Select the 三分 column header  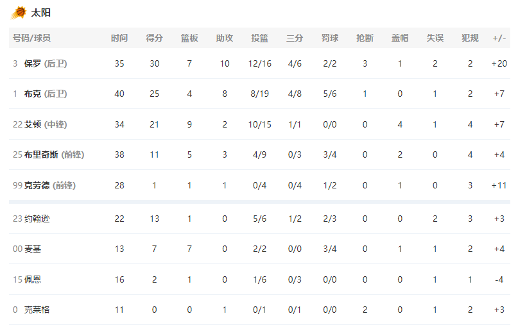295,38
